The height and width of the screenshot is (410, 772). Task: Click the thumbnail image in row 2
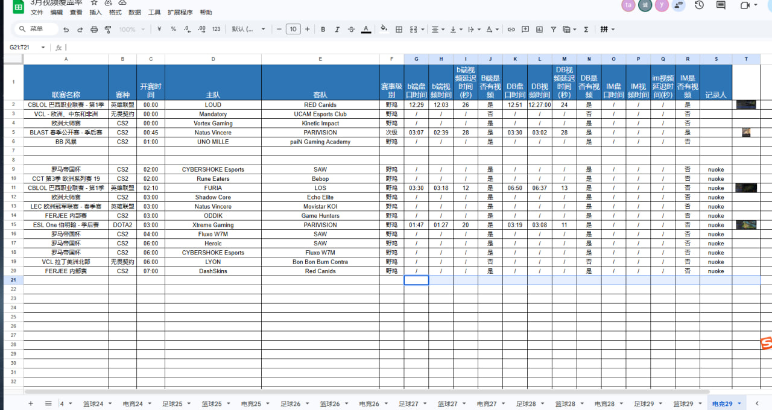tap(746, 104)
